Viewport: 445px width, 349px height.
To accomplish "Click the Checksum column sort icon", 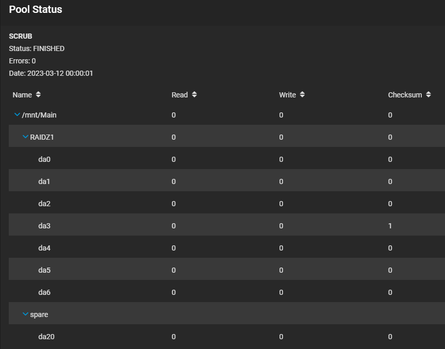I will click(428, 95).
